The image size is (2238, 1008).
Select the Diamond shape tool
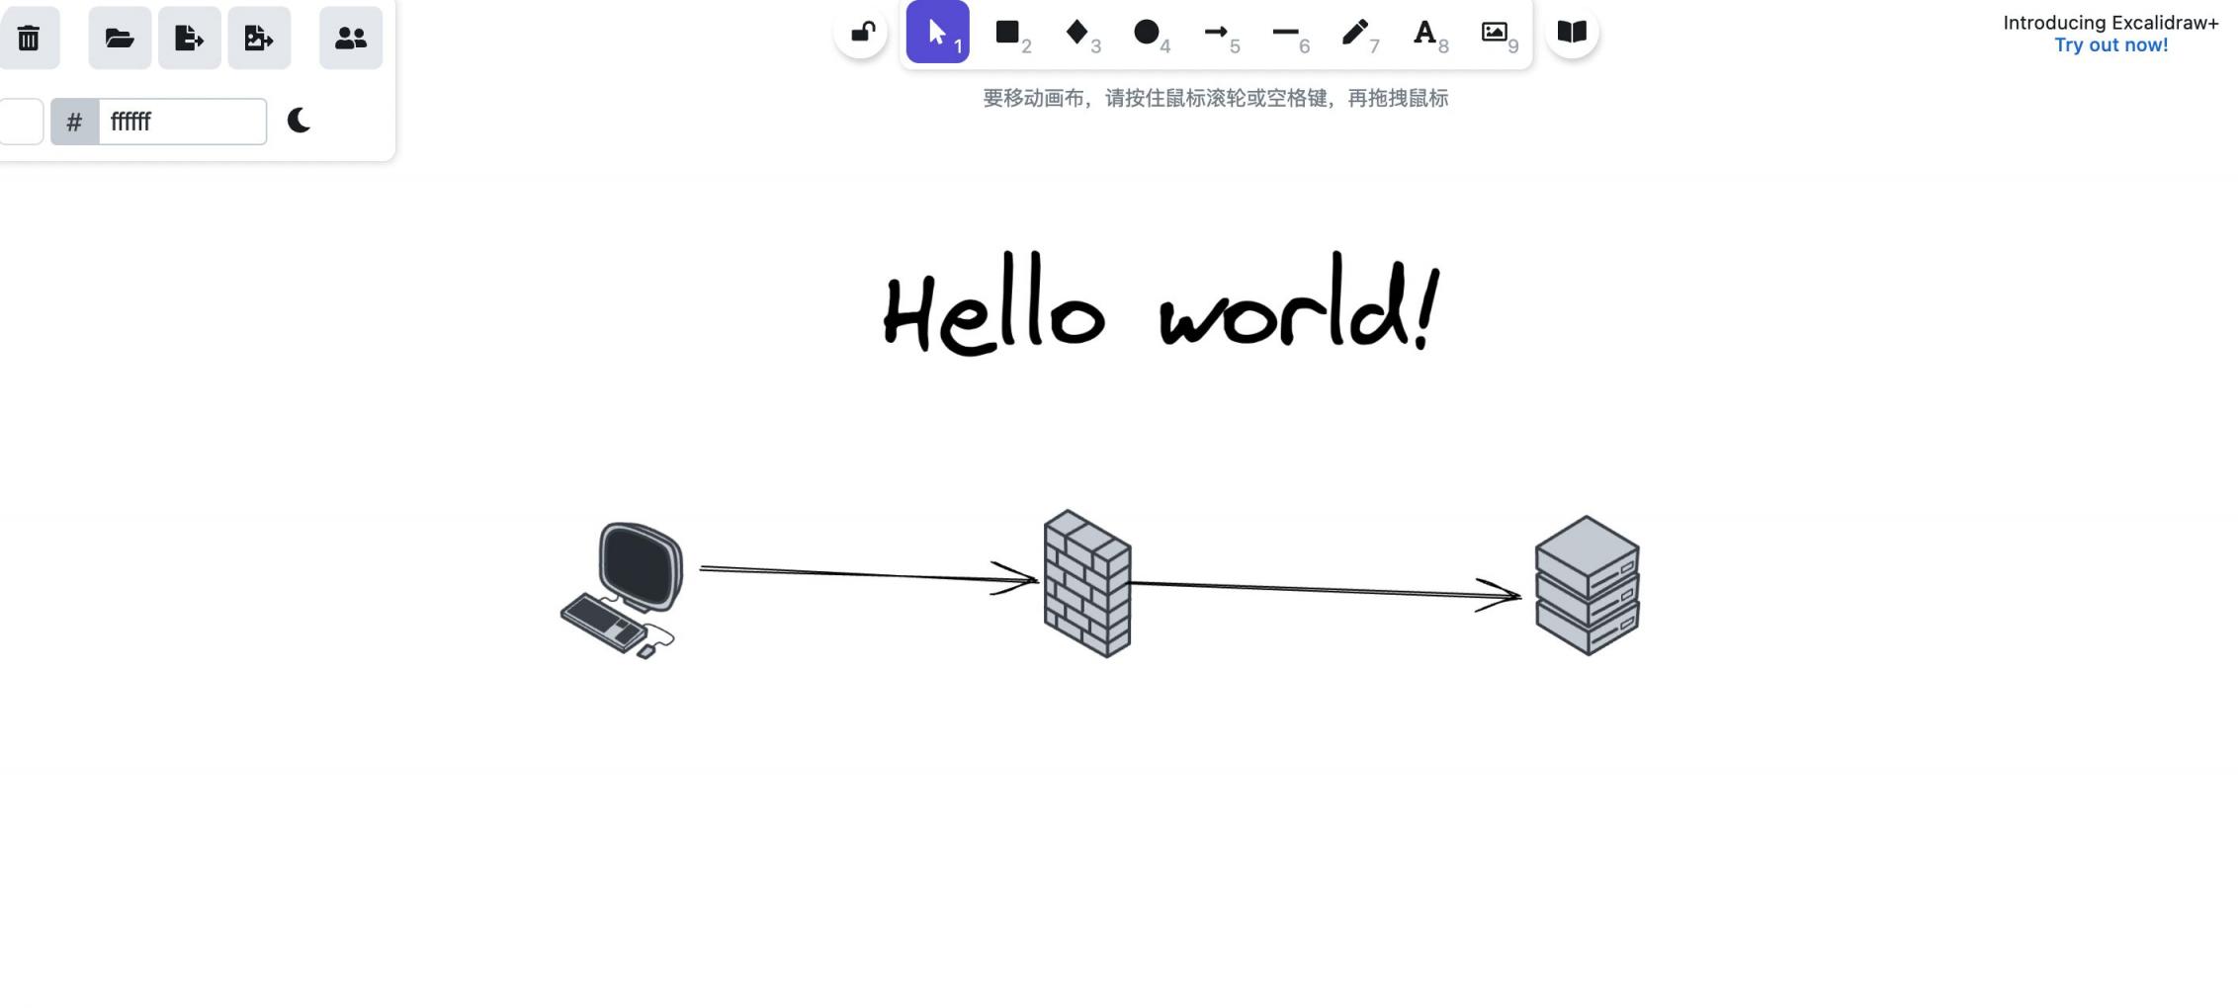tap(1076, 33)
